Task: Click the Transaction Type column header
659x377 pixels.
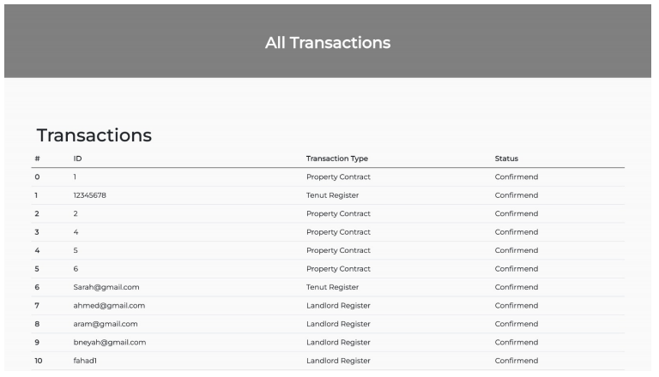Action: (x=336, y=159)
